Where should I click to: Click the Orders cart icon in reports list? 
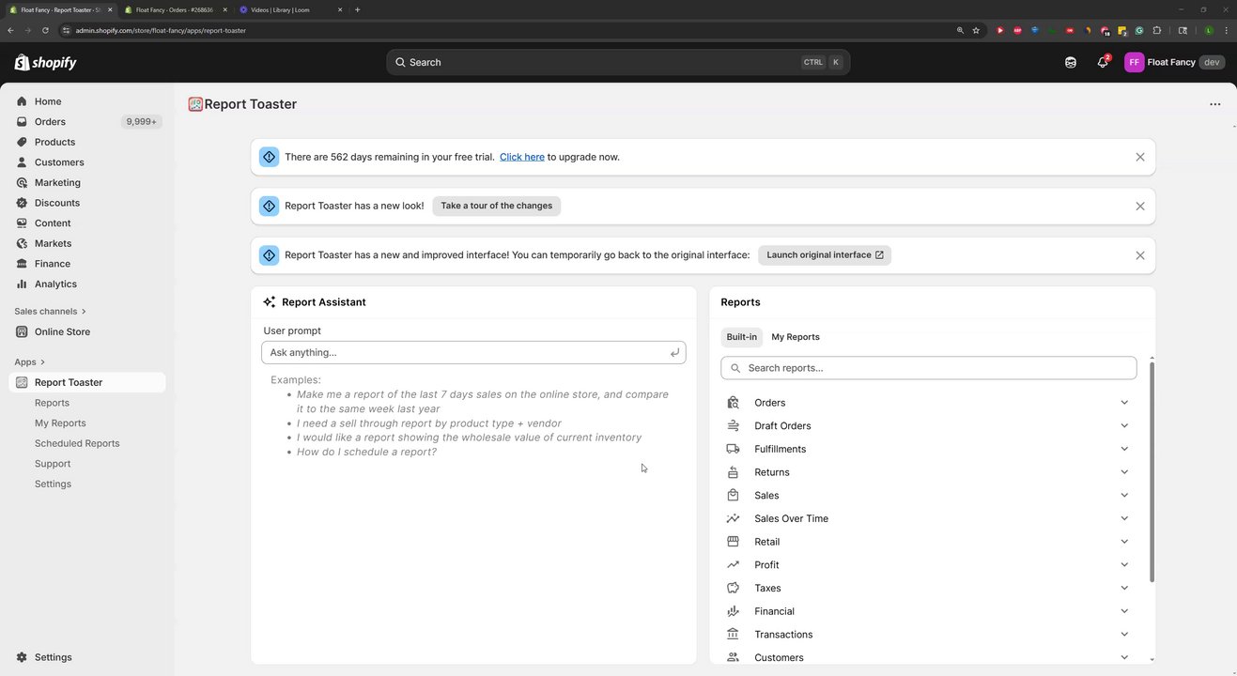(734, 403)
